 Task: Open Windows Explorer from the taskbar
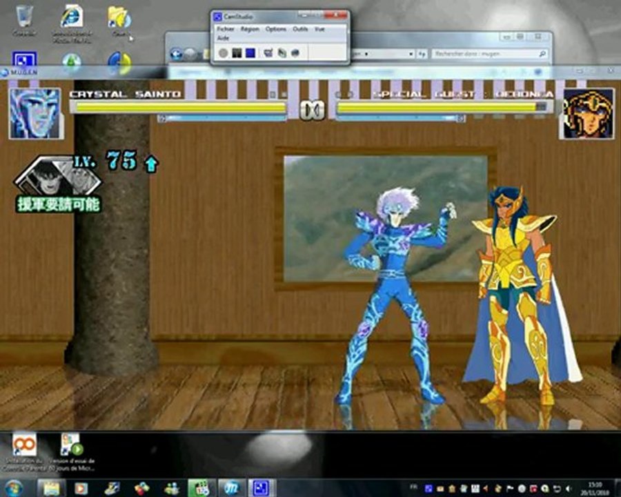52,488
